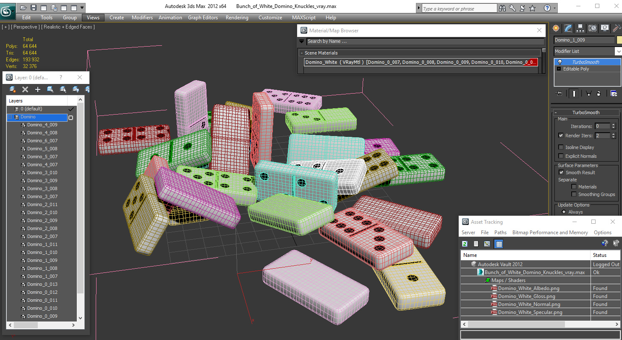Open the MAXScript menu
The width and height of the screenshot is (622, 340).
tap(304, 18)
